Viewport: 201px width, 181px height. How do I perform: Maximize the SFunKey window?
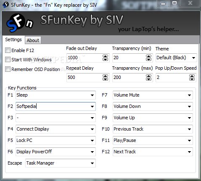[x=175, y=3]
